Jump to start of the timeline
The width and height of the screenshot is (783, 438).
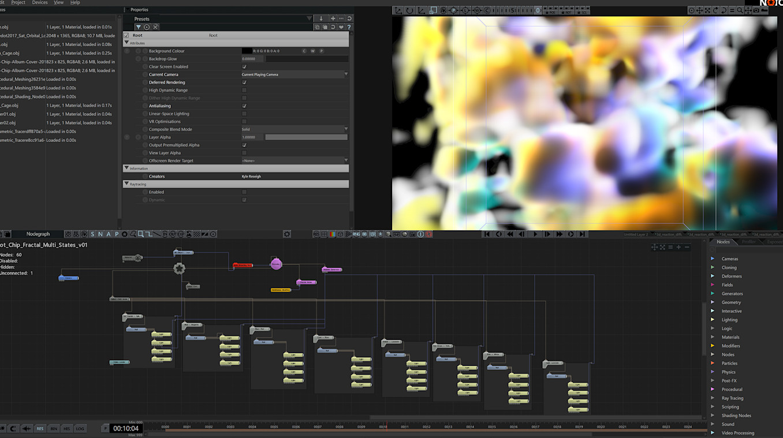pyautogui.click(x=487, y=234)
